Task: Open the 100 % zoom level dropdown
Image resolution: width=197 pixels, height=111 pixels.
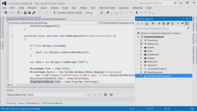Action: pyautogui.click(x=16, y=85)
